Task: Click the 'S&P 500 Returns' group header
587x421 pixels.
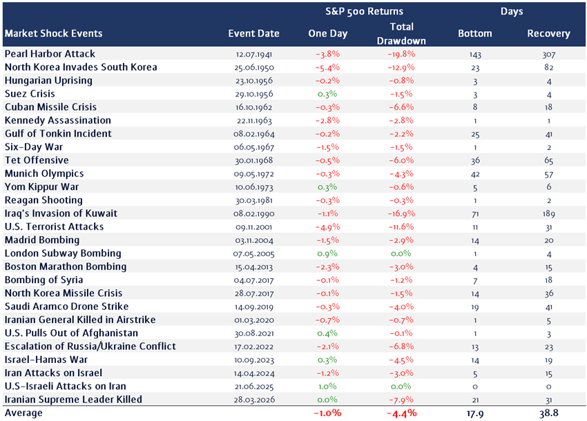Action: click(x=364, y=11)
